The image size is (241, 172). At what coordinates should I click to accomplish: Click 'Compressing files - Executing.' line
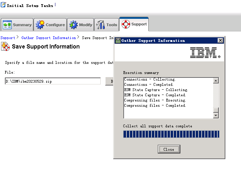tap(155, 100)
